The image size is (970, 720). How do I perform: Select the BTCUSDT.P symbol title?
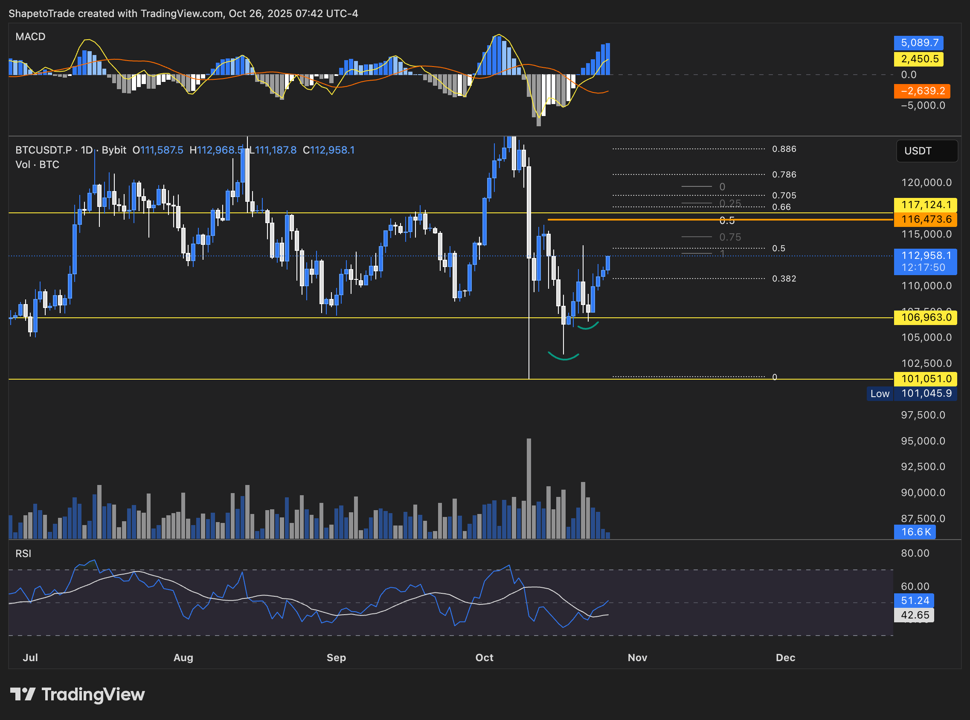tap(44, 150)
